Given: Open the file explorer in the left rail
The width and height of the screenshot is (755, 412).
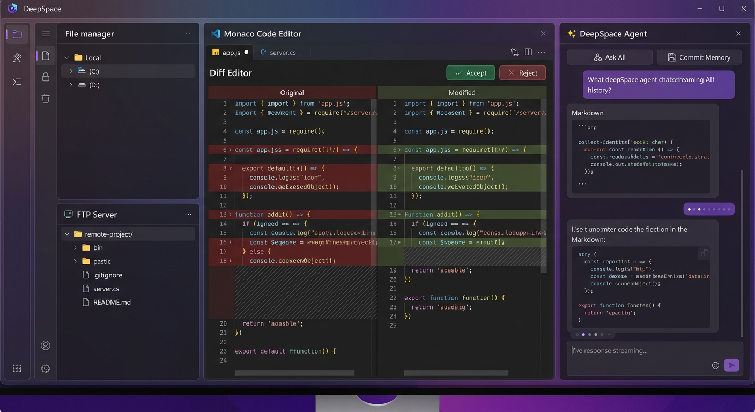Looking at the screenshot, I should 17,34.
